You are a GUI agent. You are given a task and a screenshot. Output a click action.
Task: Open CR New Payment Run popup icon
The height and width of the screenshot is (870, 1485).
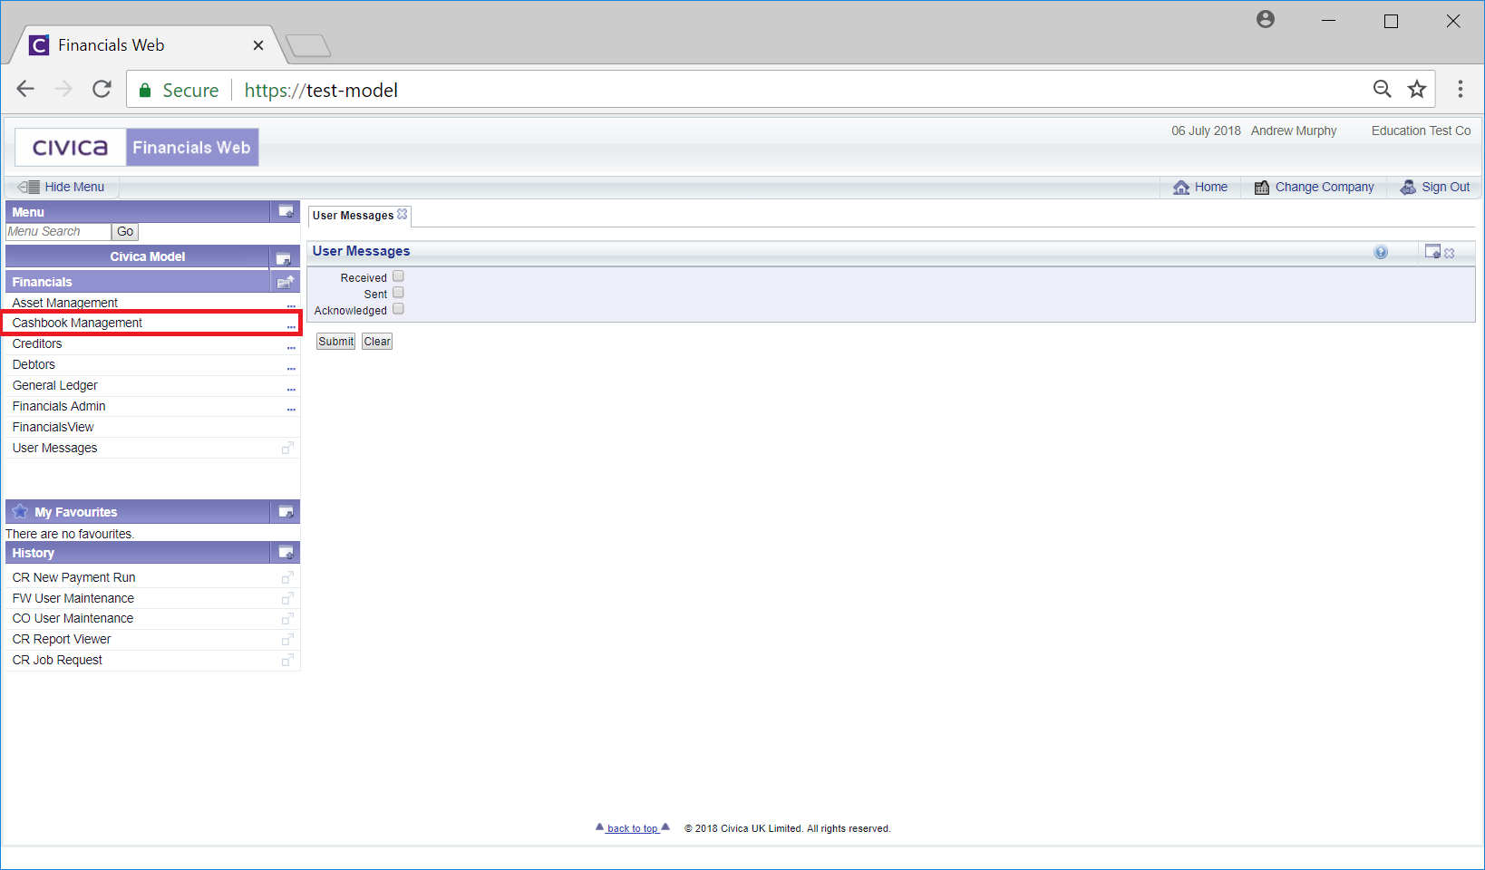287,577
